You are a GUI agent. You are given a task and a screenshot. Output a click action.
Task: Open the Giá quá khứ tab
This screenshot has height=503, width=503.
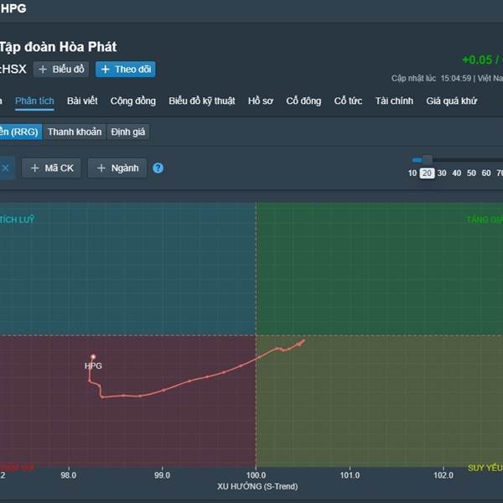pyautogui.click(x=452, y=101)
